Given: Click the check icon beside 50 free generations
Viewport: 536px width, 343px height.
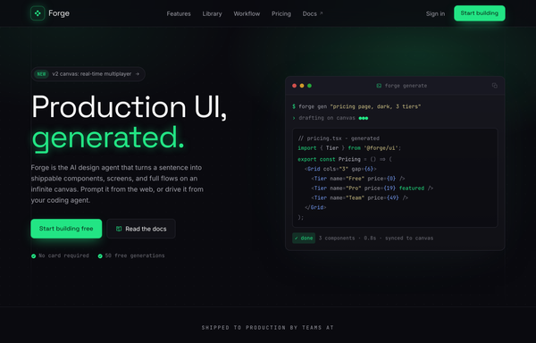Looking at the screenshot, I should coord(100,255).
